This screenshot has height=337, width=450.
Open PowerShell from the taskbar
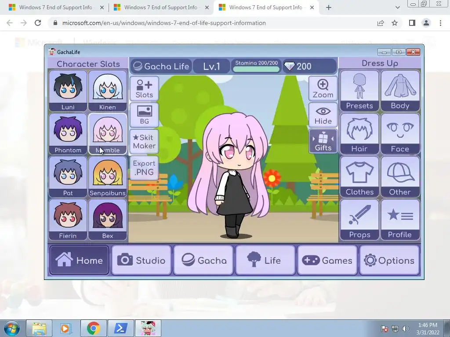click(x=120, y=328)
